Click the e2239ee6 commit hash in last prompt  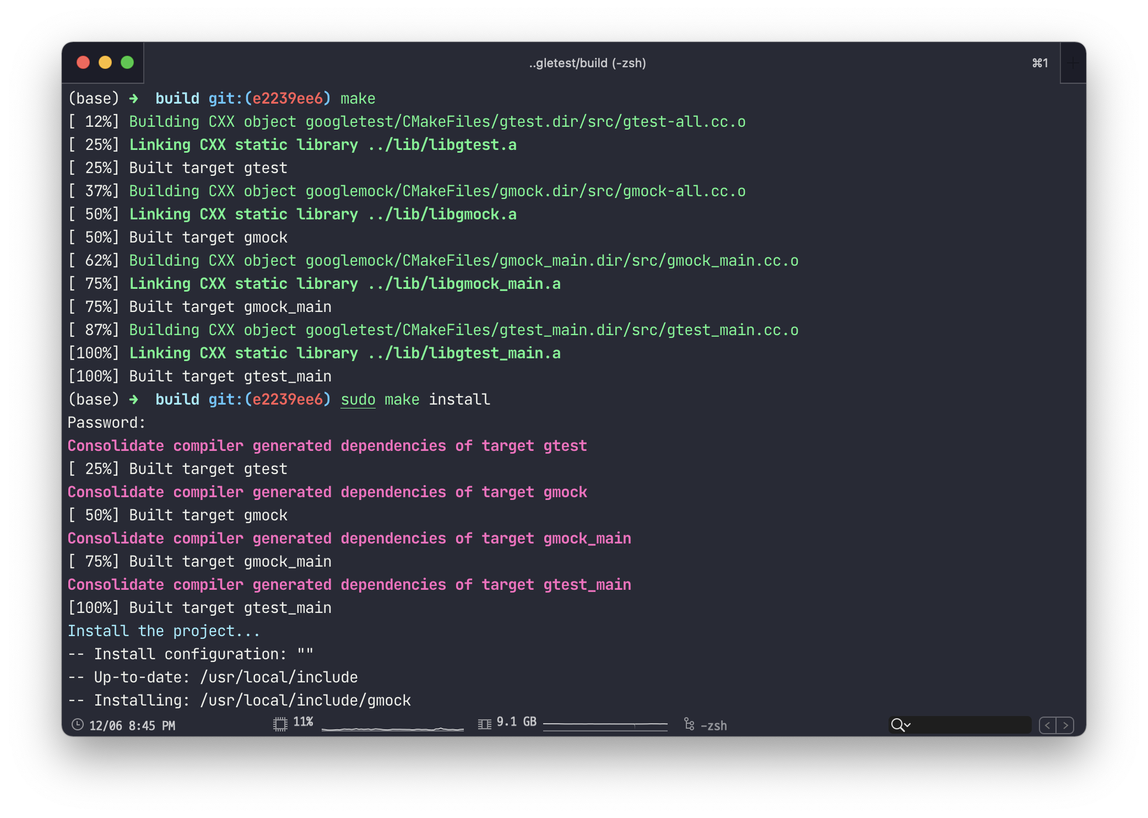tap(288, 399)
